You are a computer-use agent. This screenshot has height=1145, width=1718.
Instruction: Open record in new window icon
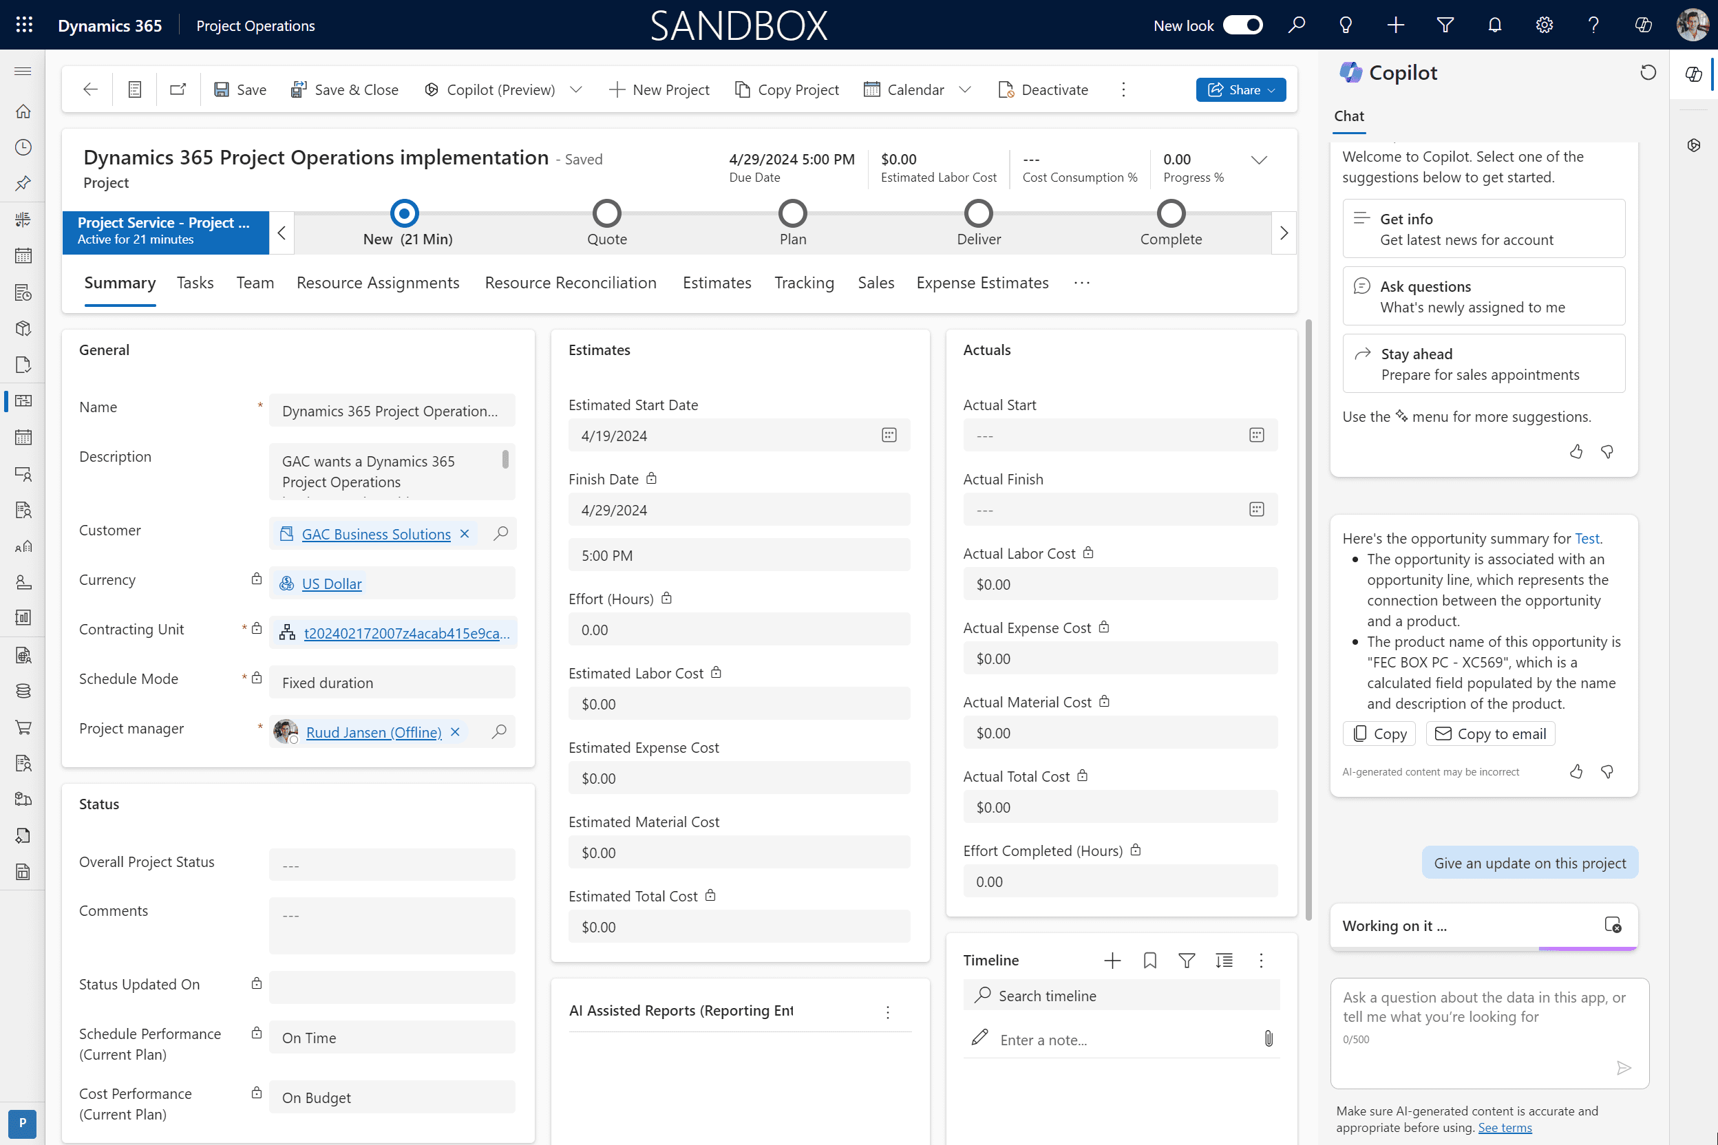[x=178, y=89]
